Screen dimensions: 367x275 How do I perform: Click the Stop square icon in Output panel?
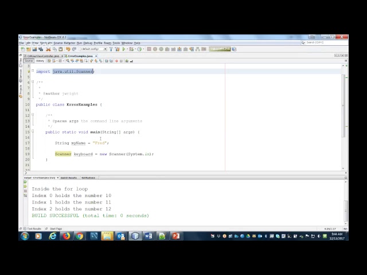click(25, 191)
